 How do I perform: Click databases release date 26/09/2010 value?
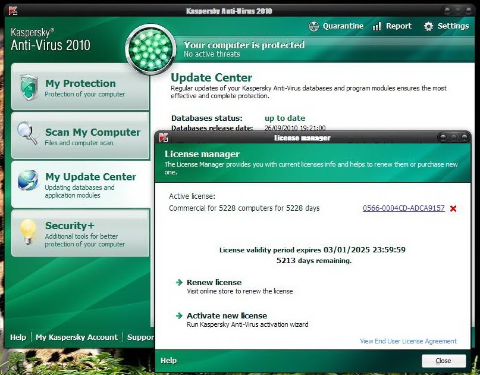click(295, 128)
